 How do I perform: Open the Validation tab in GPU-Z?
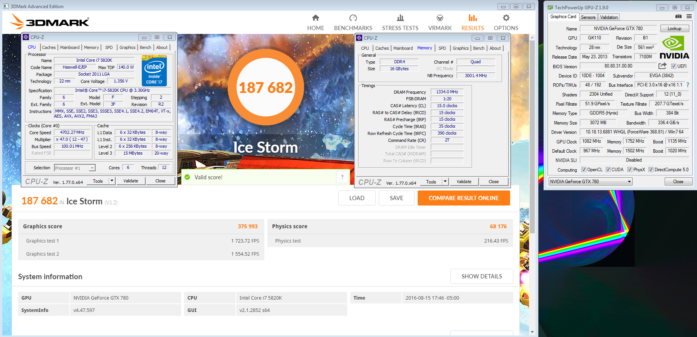pyautogui.click(x=609, y=17)
